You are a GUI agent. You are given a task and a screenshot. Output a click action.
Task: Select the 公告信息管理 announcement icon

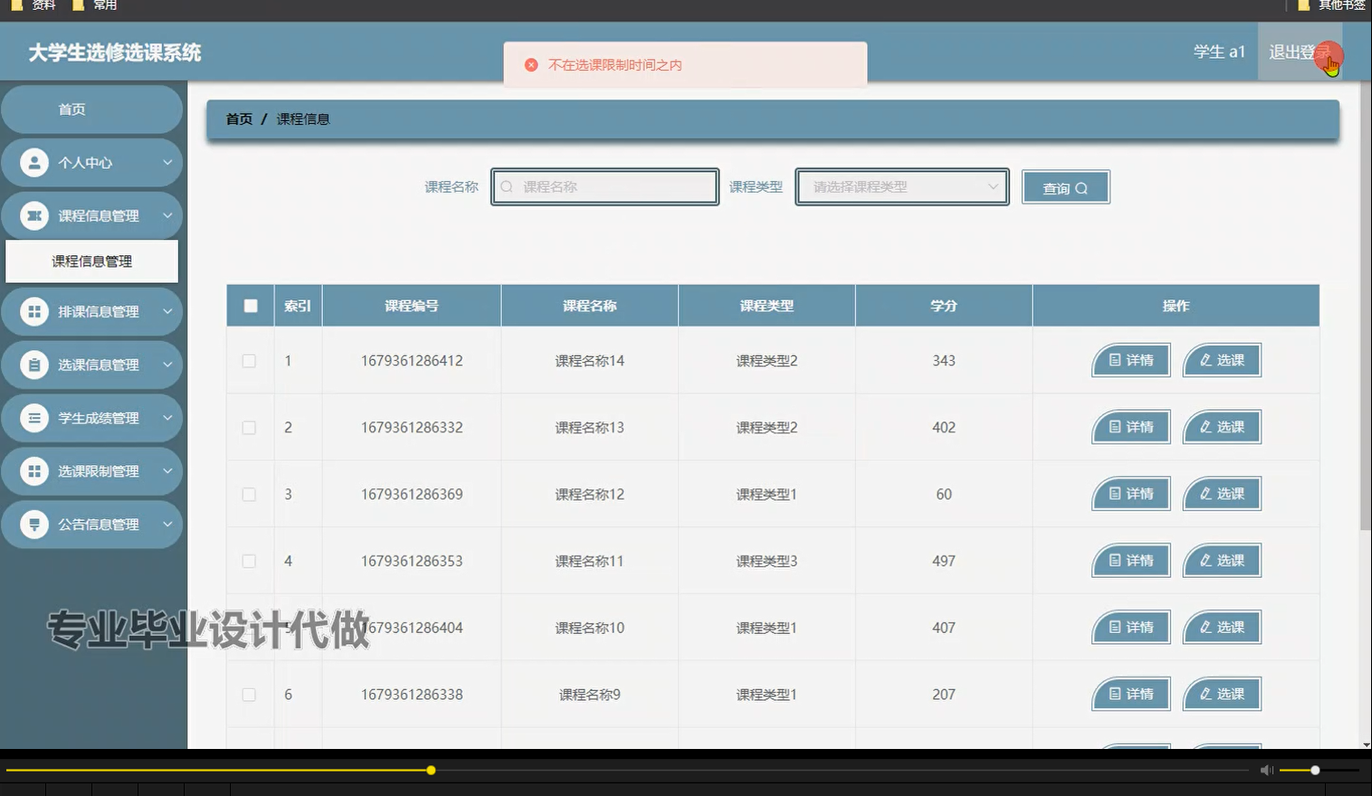pos(34,524)
